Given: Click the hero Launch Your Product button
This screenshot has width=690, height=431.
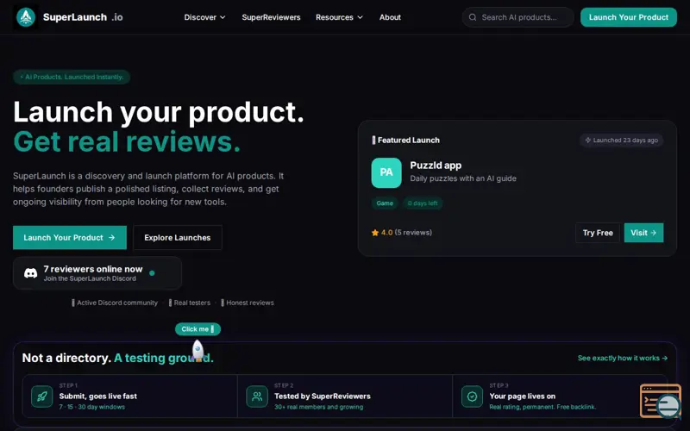Looking at the screenshot, I should click(70, 238).
